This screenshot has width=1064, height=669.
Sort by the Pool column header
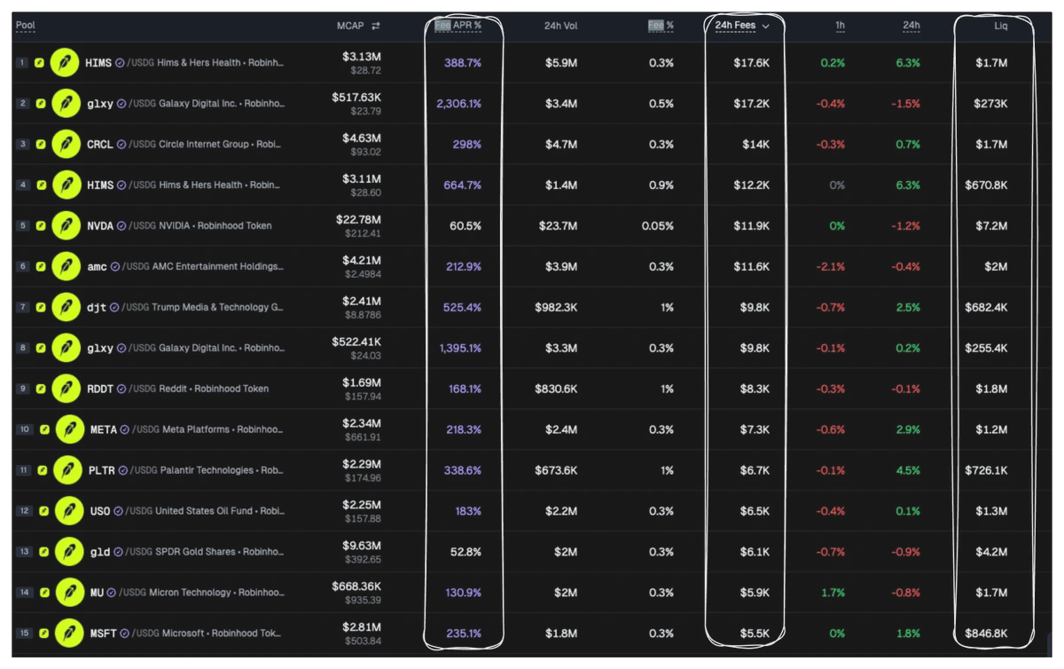pyautogui.click(x=26, y=25)
